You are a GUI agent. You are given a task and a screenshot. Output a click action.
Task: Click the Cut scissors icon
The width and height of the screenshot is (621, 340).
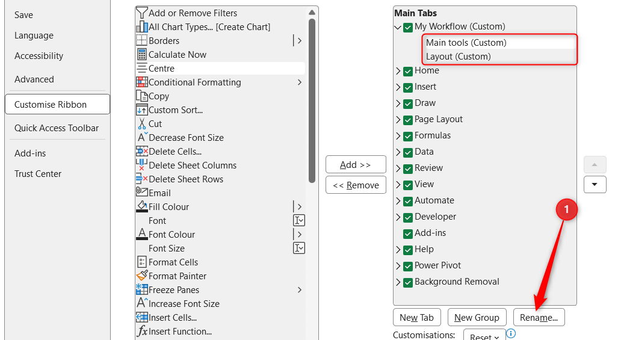click(142, 123)
